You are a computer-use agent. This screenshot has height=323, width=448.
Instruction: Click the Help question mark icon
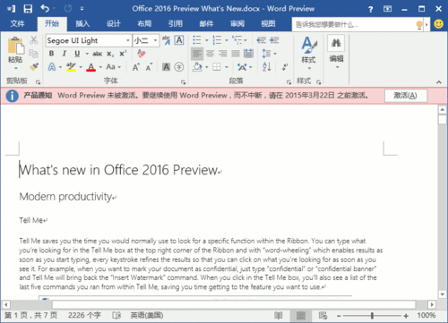pyautogui.click(x=370, y=9)
